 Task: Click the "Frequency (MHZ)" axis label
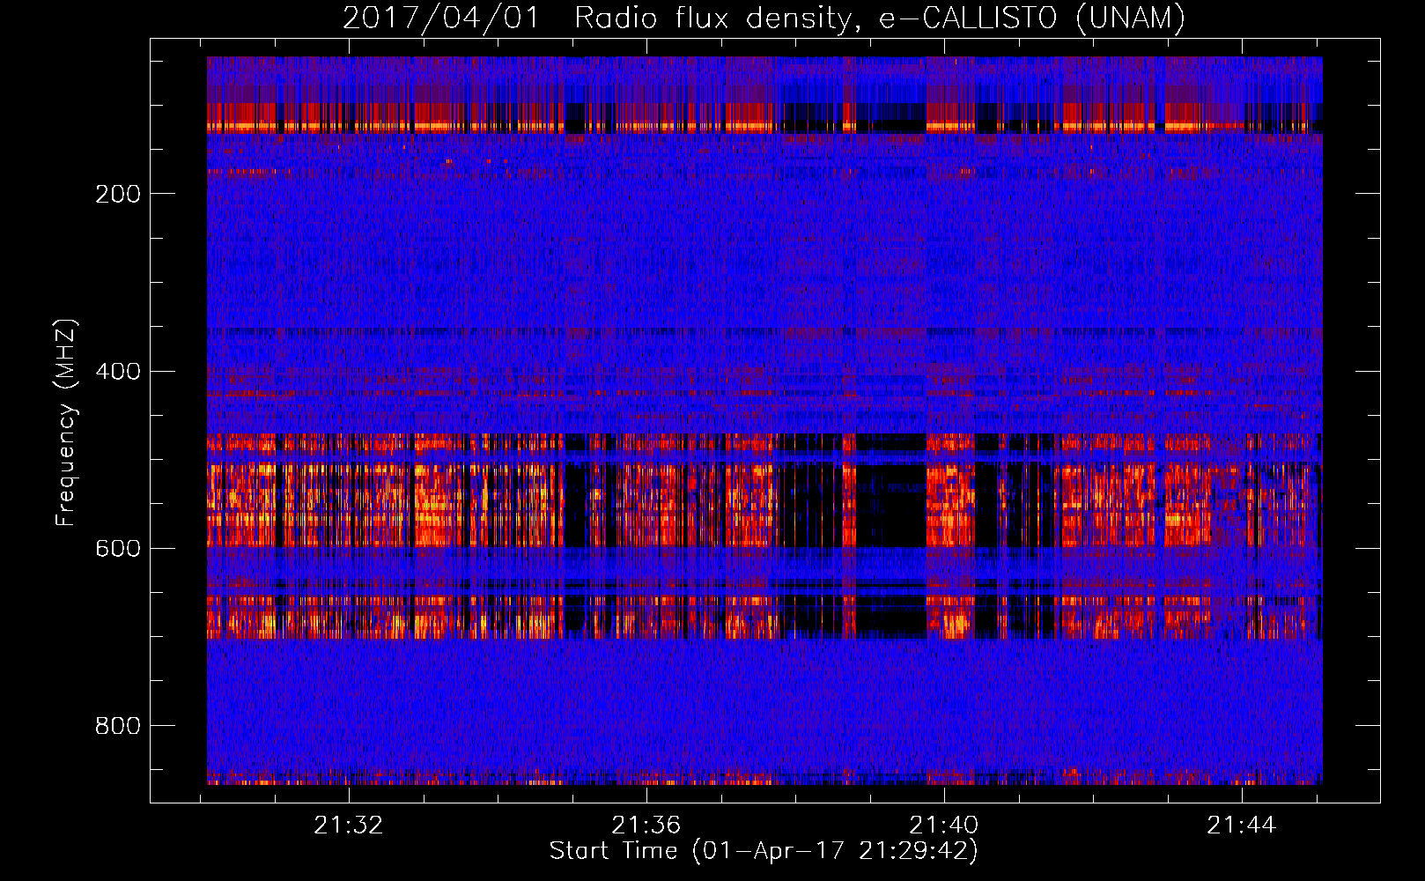(65, 422)
